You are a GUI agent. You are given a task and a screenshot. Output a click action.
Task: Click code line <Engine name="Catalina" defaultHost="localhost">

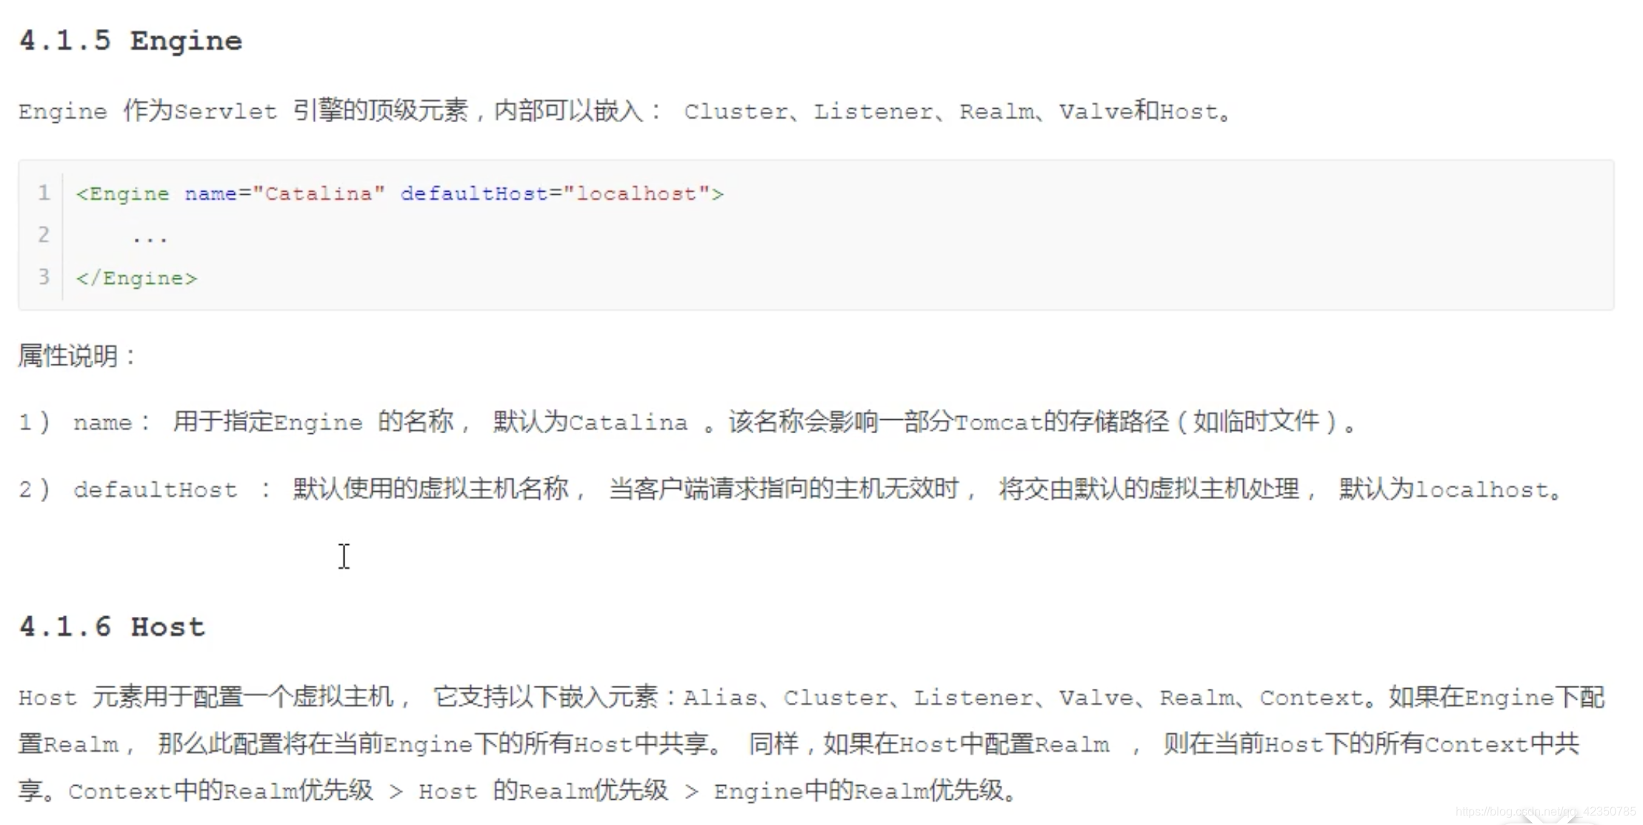pyautogui.click(x=400, y=194)
